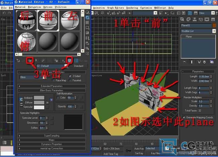Disable the 2-Sided checkbox
Screen dimensions: 218x157
[70, 76]
